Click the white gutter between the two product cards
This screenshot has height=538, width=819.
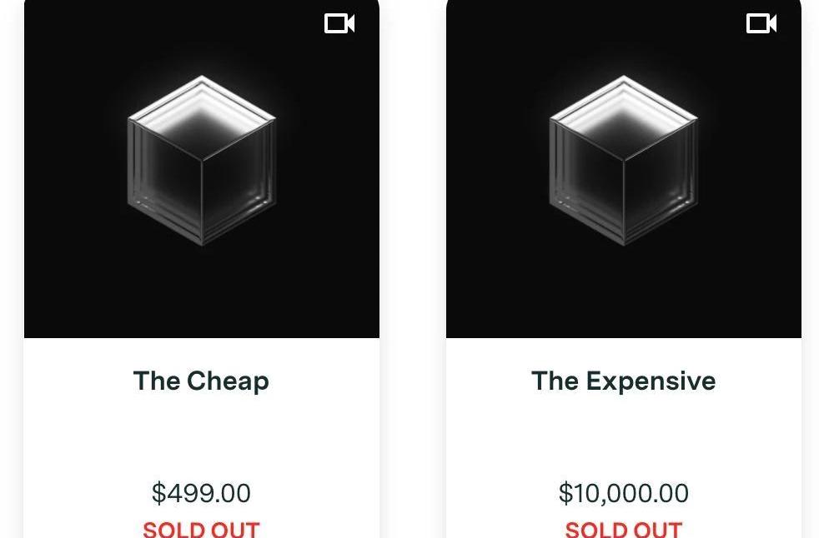click(413, 261)
